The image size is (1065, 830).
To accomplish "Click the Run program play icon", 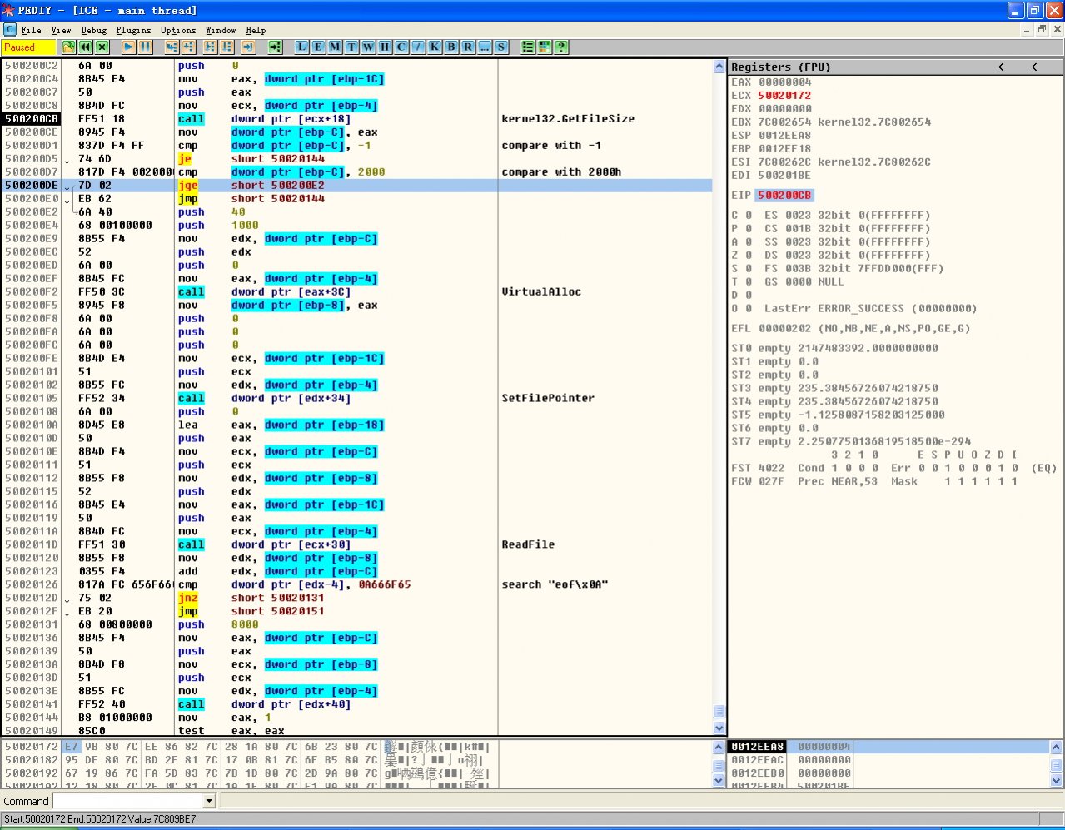I will point(129,47).
